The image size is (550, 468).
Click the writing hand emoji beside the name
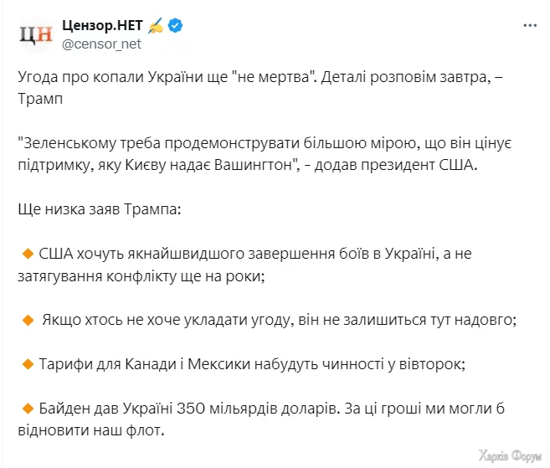tap(156, 26)
